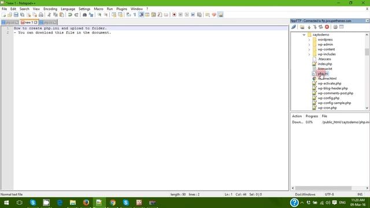
Task: Toggle the NppFTP panel from the main toolbar
Action: (220, 14)
